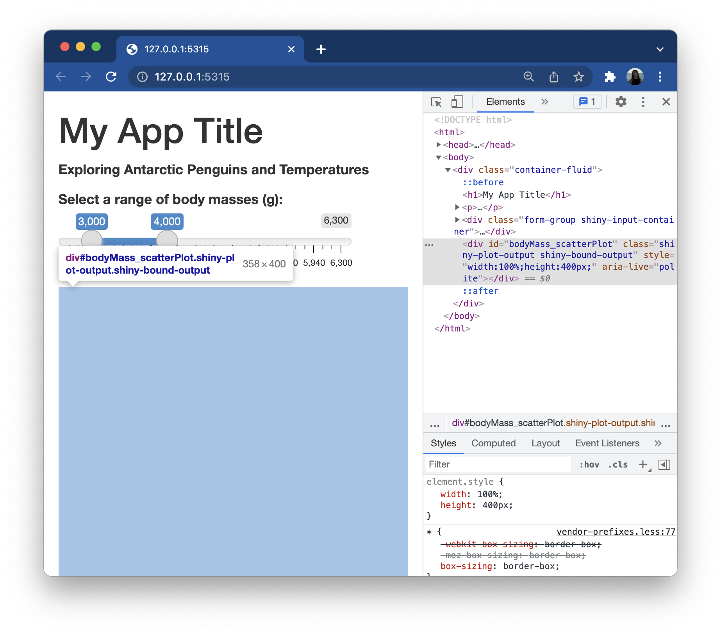Toggle element state with the :hov button
This screenshot has width=721, height=634.
coord(590,464)
